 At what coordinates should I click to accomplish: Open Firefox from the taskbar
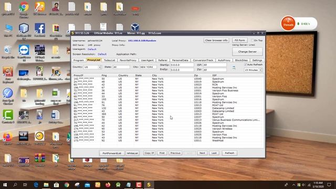point(108,185)
